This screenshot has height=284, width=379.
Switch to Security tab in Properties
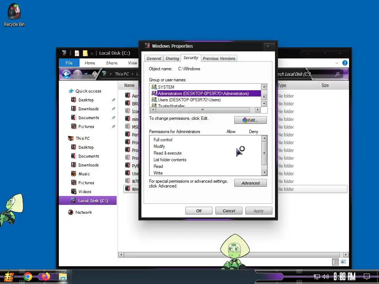pos(191,58)
